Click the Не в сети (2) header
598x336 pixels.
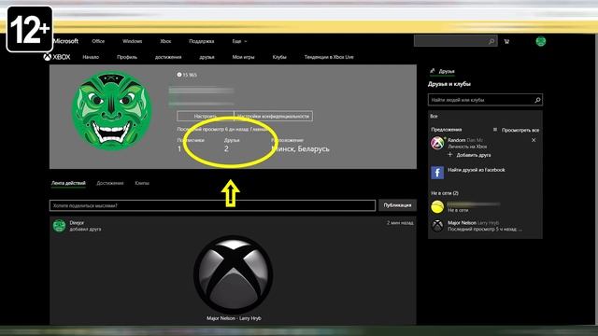point(445,193)
